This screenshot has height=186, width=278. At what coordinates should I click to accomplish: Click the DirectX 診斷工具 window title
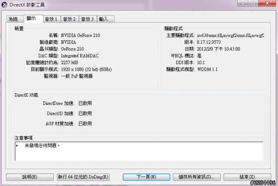pos(27,5)
